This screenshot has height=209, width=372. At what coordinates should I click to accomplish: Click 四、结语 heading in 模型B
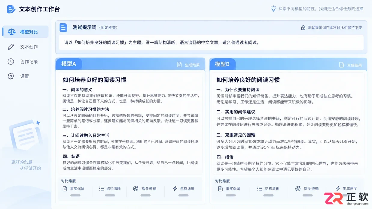point(225,157)
